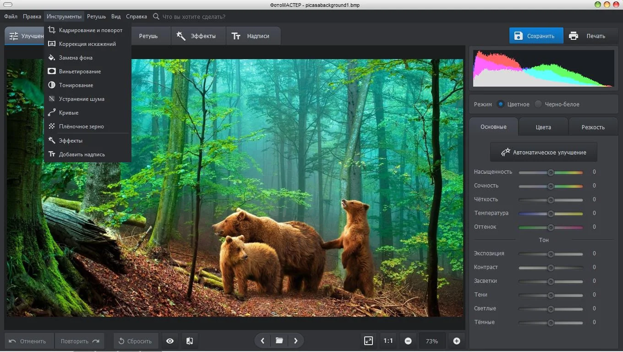This screenshot has width=623, height=352.
Task: Click the printer icon next to Печать
Action: pyautogui.click(x=574, y=36)
